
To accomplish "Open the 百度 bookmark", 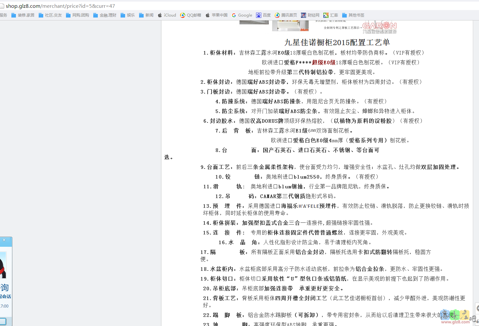I will [264, 15].
